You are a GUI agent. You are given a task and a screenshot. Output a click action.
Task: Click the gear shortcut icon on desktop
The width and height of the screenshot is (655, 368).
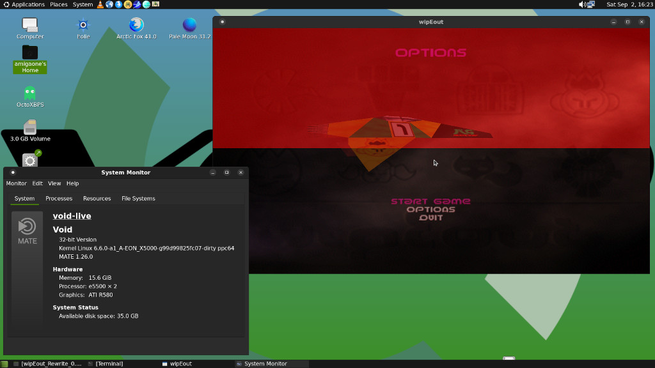click(x=30, y=159)
